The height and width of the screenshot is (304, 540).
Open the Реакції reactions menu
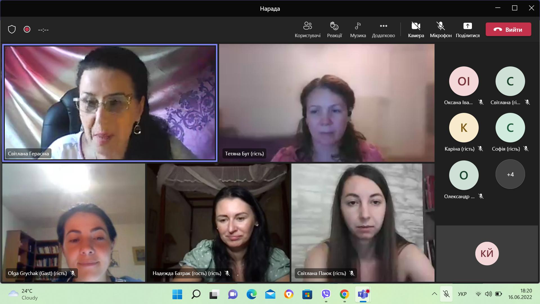point(334,29)
